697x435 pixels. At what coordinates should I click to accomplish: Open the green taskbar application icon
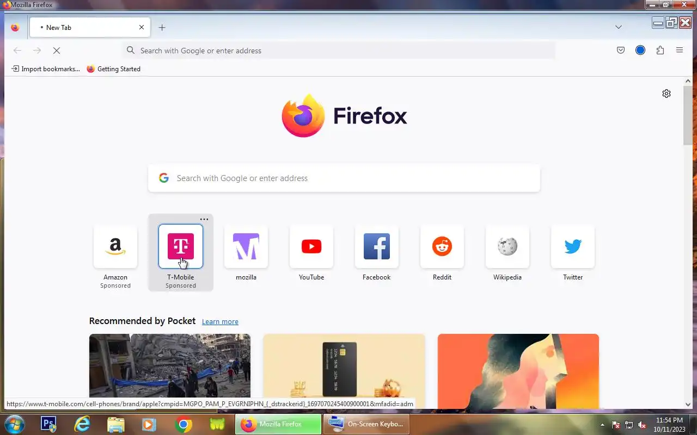coord(217,424)
